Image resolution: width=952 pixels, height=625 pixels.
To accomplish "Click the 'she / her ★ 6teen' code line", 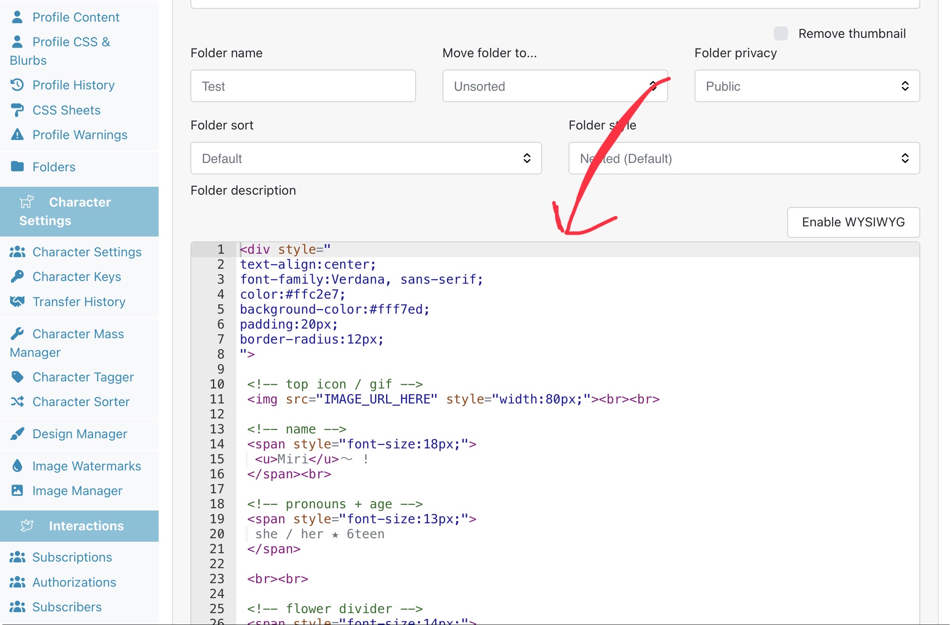I will (320, 534).
